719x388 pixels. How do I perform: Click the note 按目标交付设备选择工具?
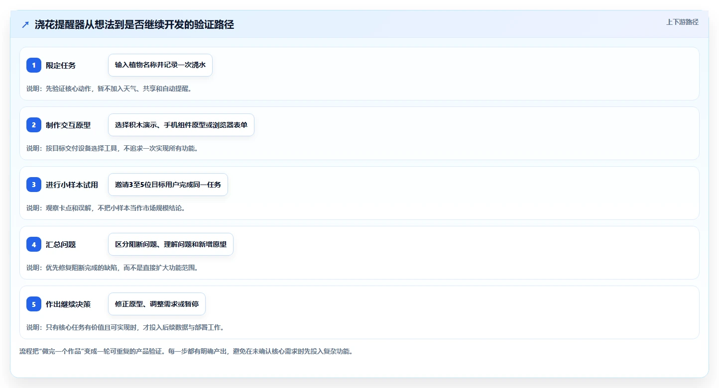pos(112,148)
